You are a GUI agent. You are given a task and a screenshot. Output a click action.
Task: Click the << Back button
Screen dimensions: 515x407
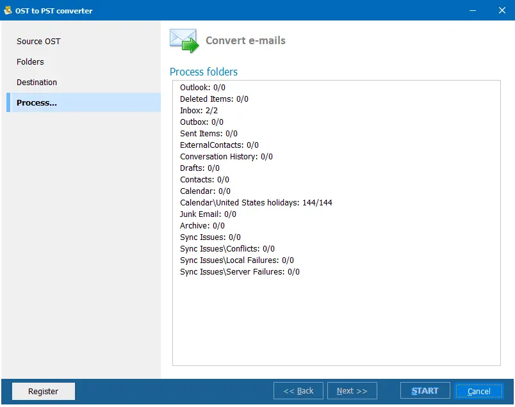298,391
